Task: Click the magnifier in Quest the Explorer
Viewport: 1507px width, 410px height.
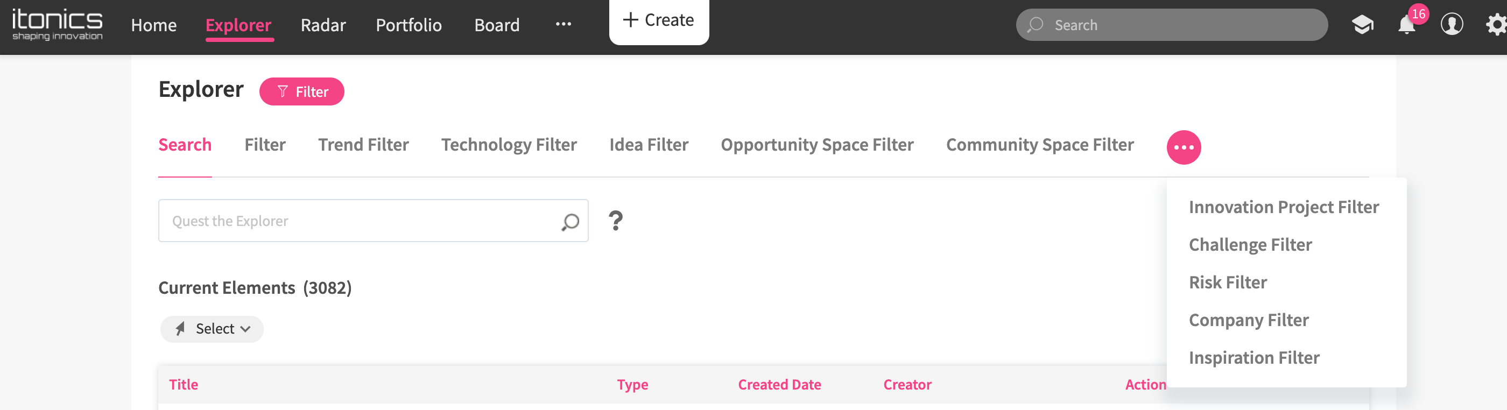Action: (570, 222)
